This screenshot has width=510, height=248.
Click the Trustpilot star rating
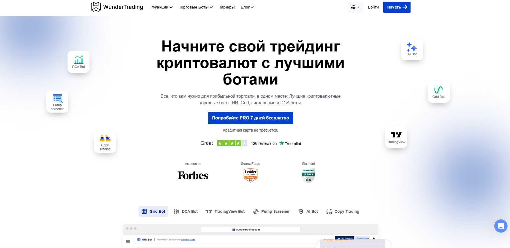232,143
